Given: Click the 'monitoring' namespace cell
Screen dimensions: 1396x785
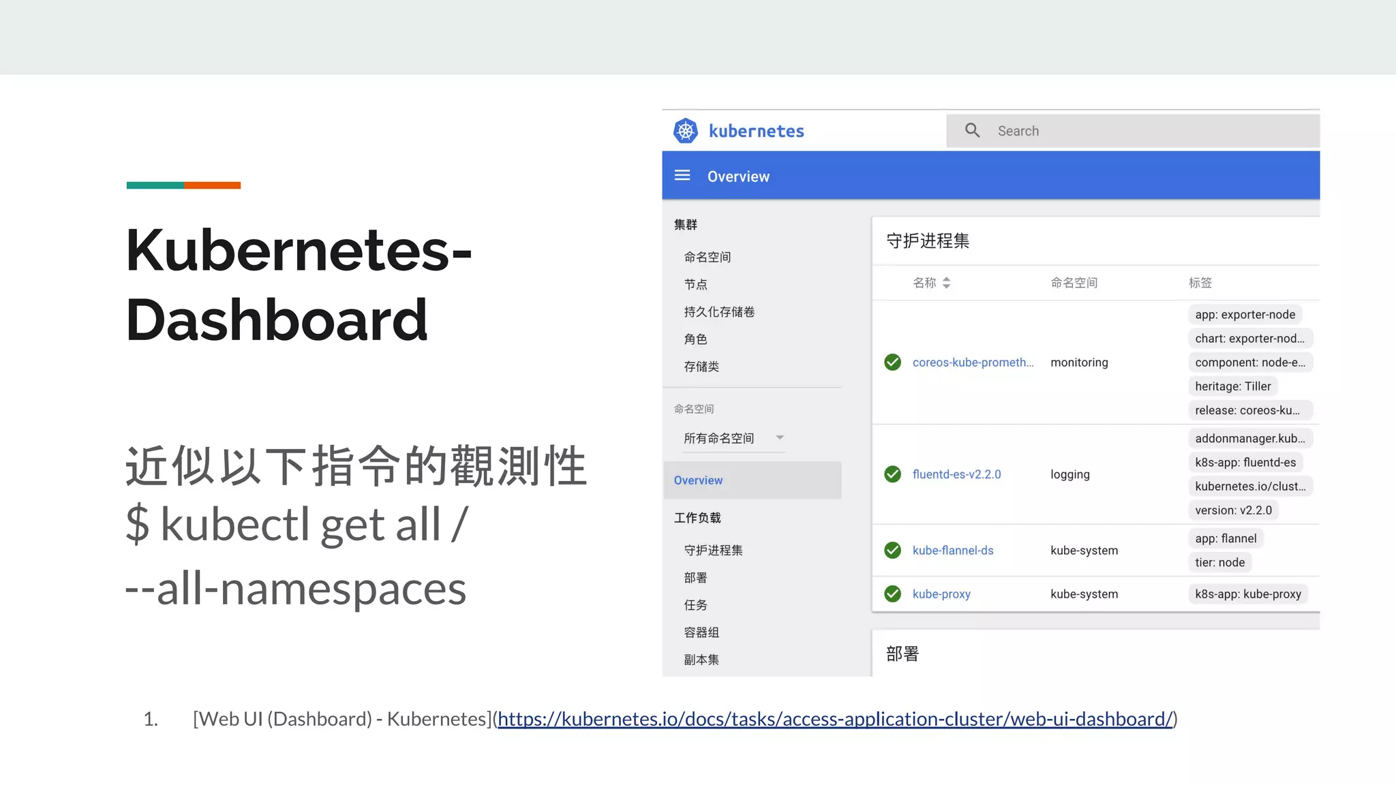Looking at the screenshot, I should 1079,362.
